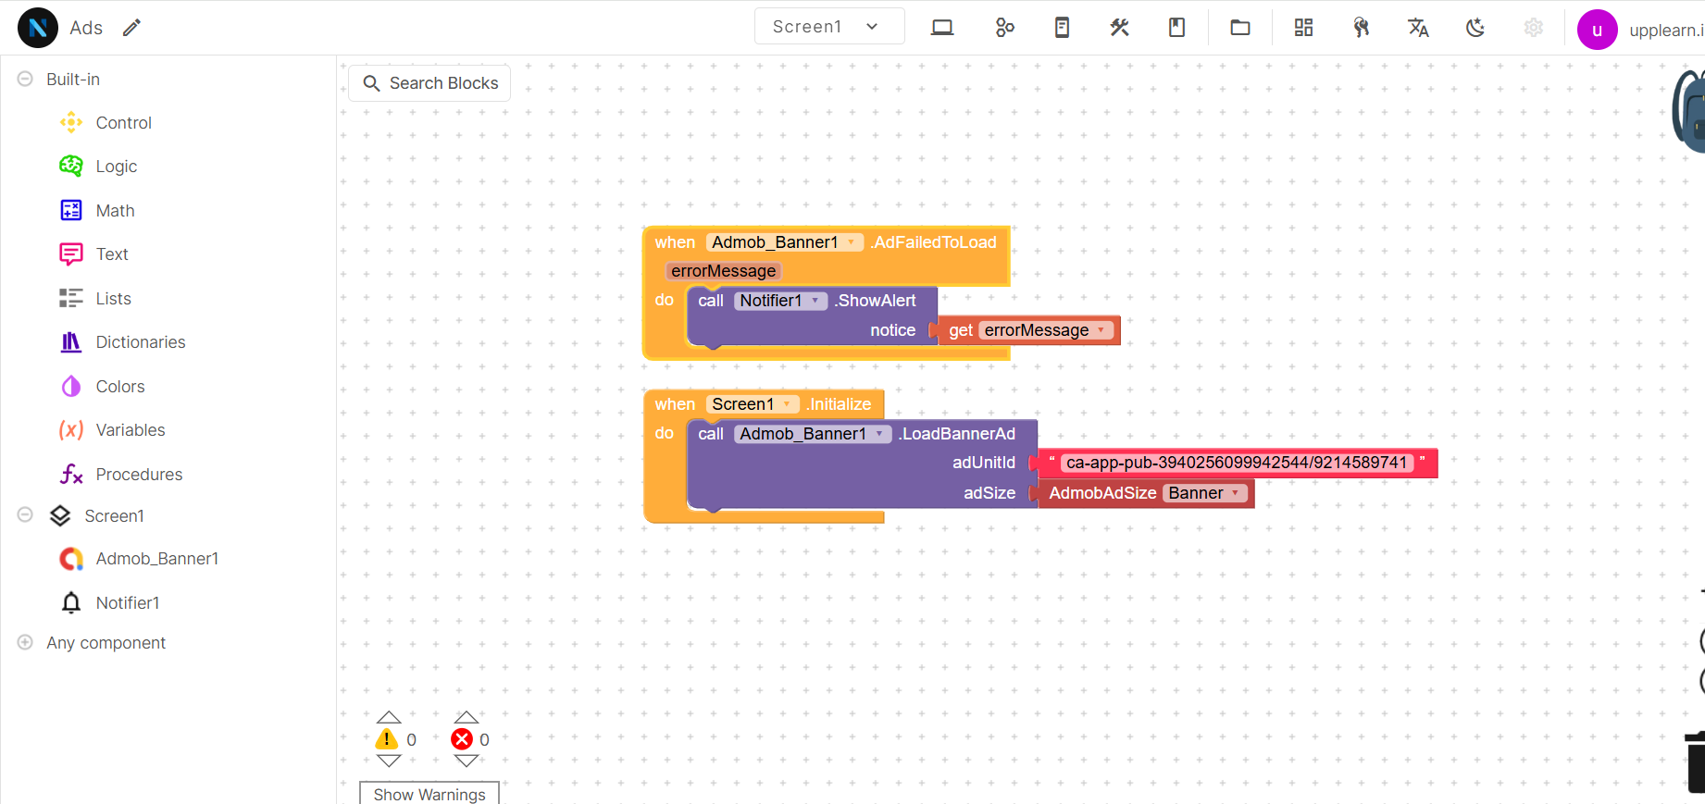Open the get errorMessage variable dropdown
Image resolution: width=1705 pixels, height=804 pixels.
tap(1046, 330)
